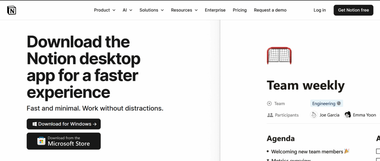The height and width of the screenshot is (161, 380).
Task: Go to the Enterprise page
Action: [215, 10]
